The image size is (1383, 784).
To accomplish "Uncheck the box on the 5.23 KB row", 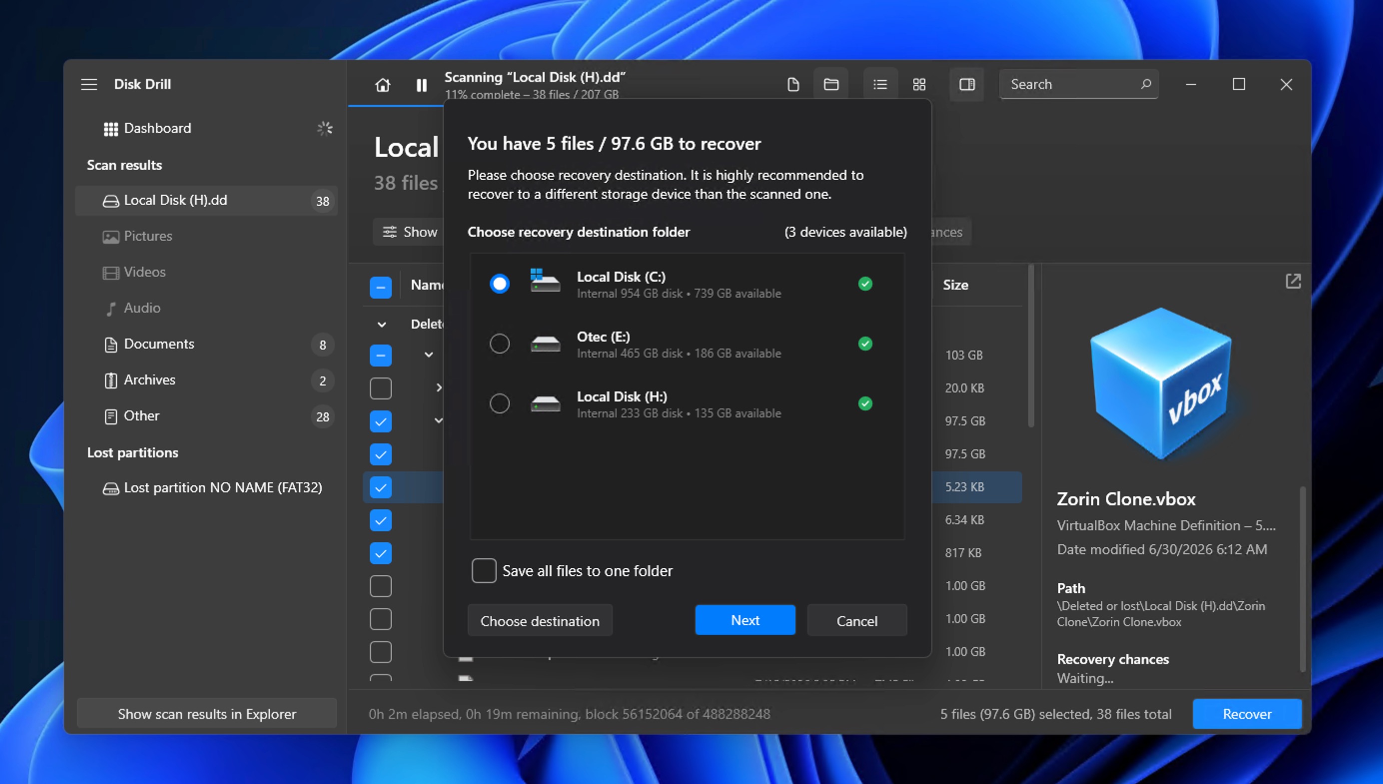I will 380,487.
